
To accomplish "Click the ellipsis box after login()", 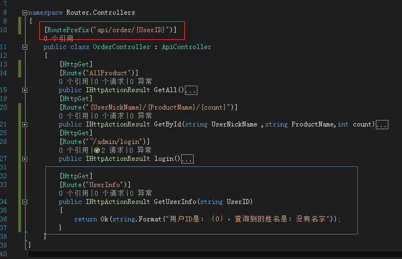I will coord(187,159).
